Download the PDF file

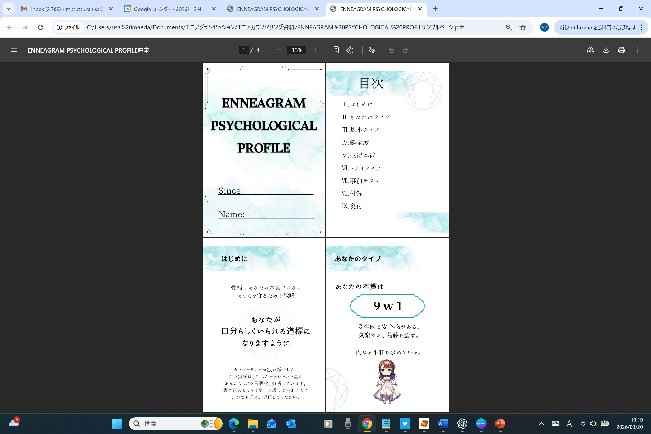point(606,50)
